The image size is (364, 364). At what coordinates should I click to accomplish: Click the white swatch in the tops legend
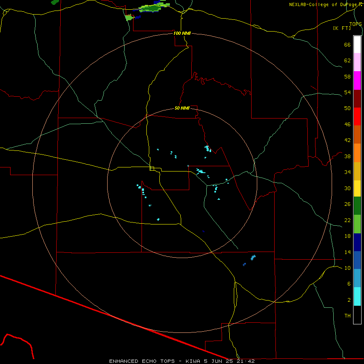(357, 44)
